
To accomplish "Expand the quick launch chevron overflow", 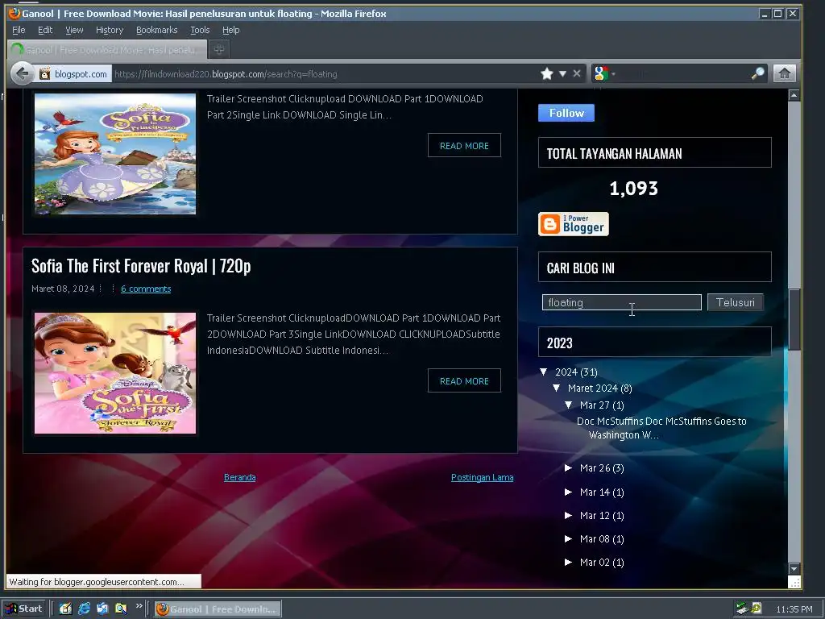I will tap(139, 606).
